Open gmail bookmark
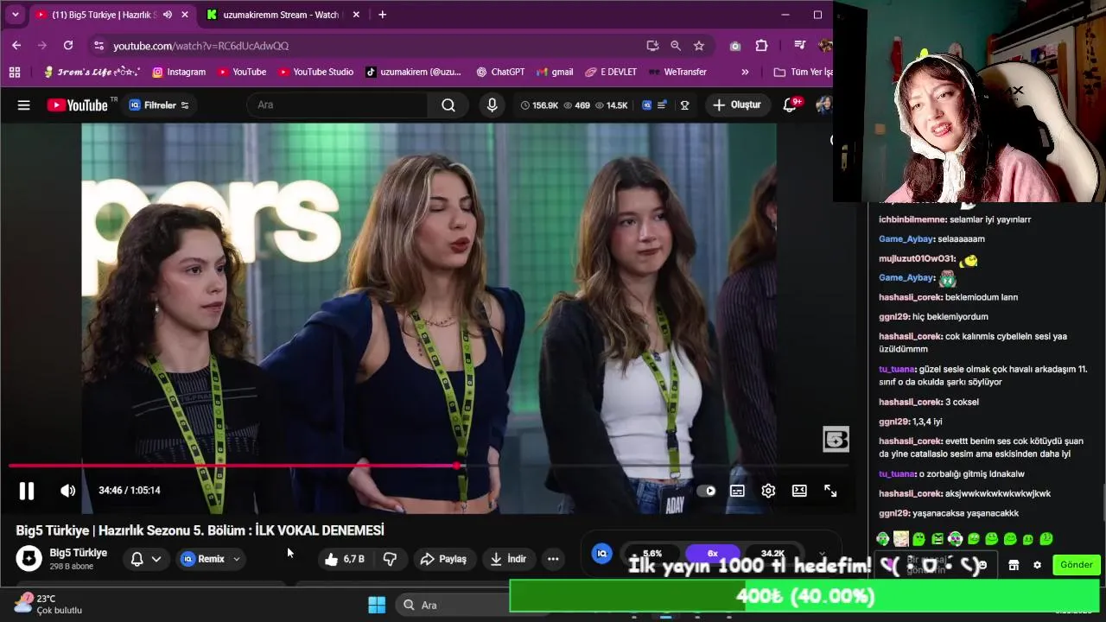 point(555,72)
